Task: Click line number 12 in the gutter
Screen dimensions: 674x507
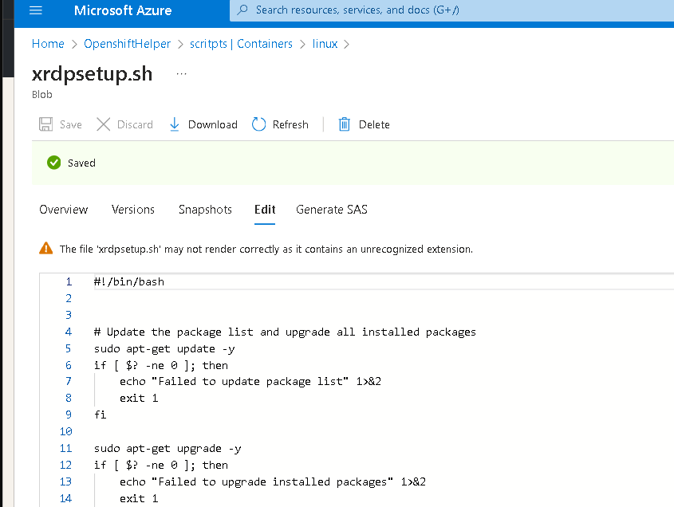Action: pos(65,465)
